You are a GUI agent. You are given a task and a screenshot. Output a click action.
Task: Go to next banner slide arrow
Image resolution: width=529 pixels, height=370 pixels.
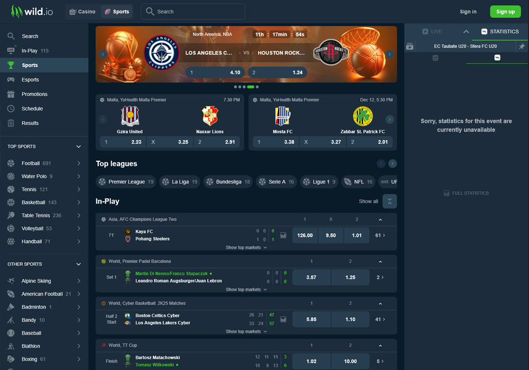point(390,54)
